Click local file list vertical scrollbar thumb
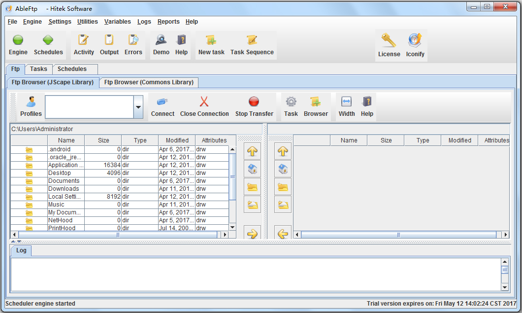Viewport: 522px width, 313px height. click(x=233, y=176)
